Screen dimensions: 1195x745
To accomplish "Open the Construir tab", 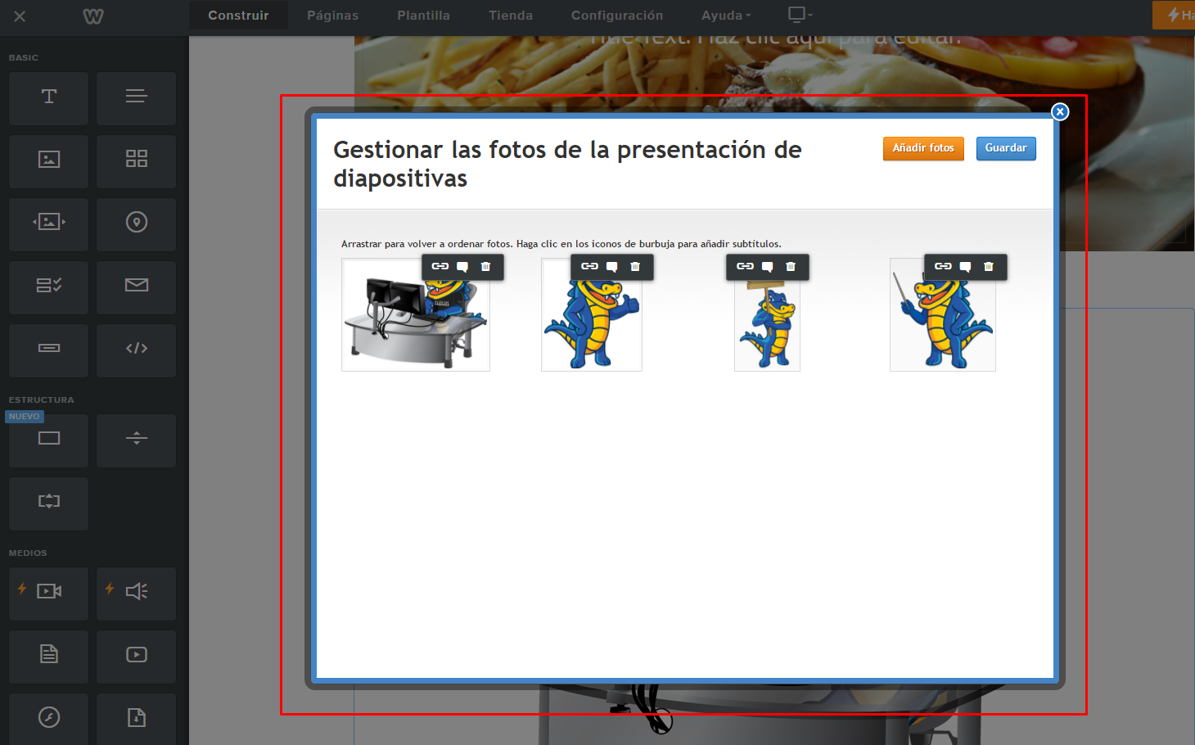I will pos(238,16).
